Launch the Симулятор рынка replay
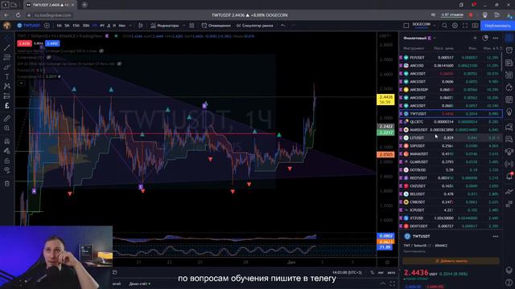The width and height of the screenshot is (515, 289). point(254,26)
